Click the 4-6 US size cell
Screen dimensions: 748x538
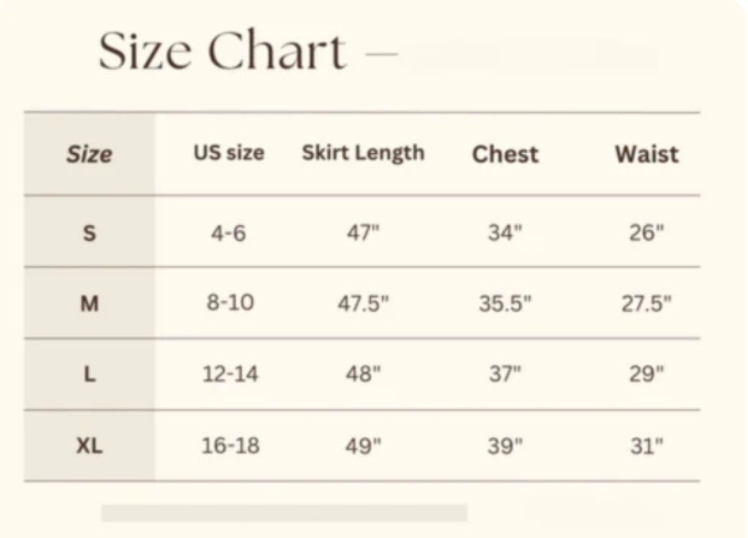pyautogui.click(x=228, y=233)
